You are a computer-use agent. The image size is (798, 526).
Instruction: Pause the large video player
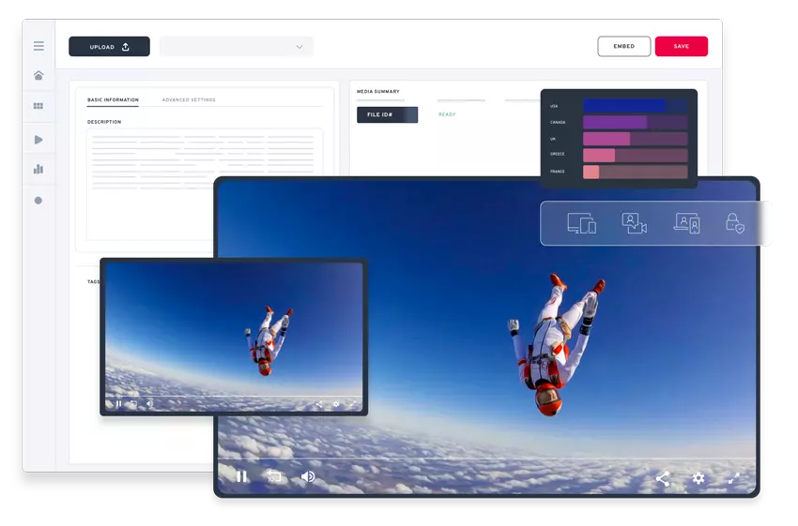(x=241, y=476)
